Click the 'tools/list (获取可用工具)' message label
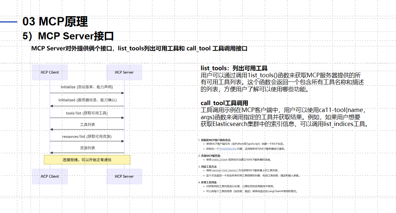Image resolution: width=396 pixels, height=213 pixels. [87, 113]
